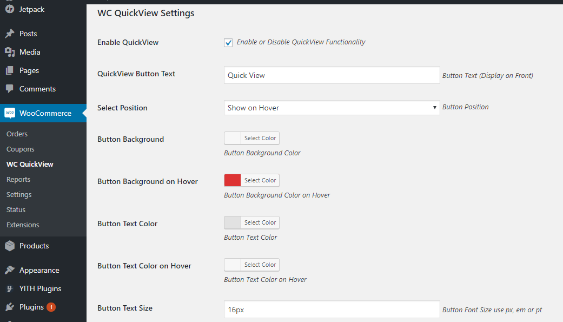Image resolution: width=563 pixels, height=322 pixels.
Task: Click the Jetpack icon in sidebar
Action: (x=10, y=9)
